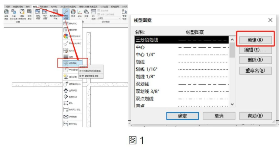Select 三分段划线 in pattern list

click(x=182, y=40)
